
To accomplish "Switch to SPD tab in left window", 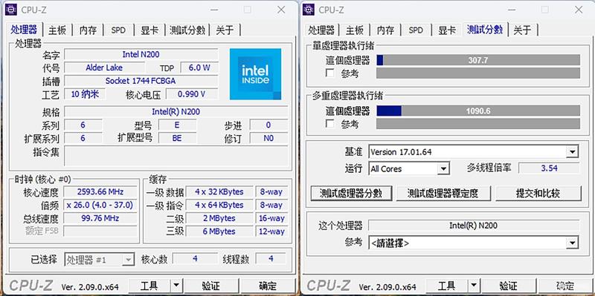I will [118, 30].
